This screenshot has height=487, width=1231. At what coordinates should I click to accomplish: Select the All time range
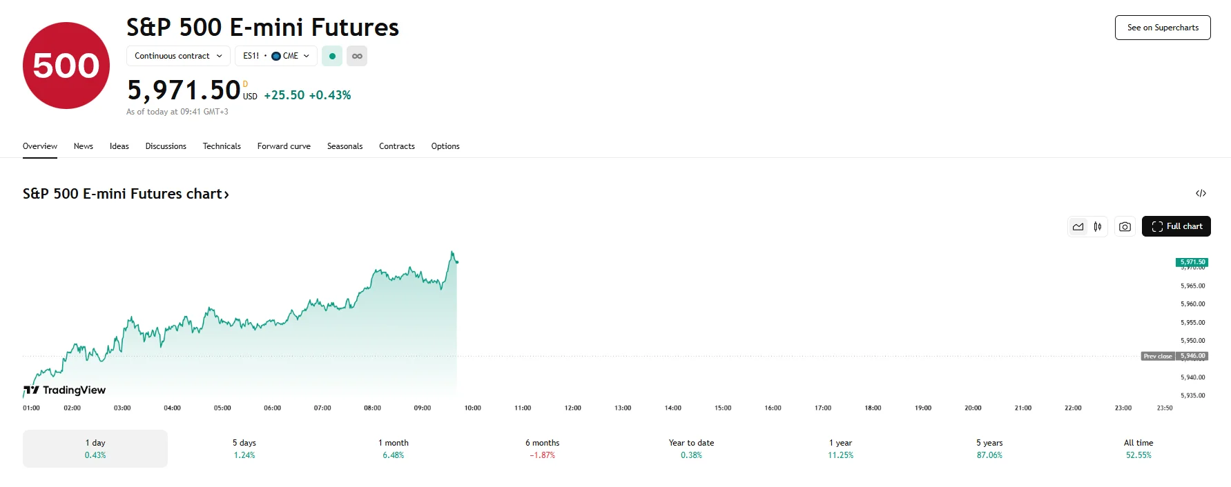pyautogui.click(x=1138, y=448)
